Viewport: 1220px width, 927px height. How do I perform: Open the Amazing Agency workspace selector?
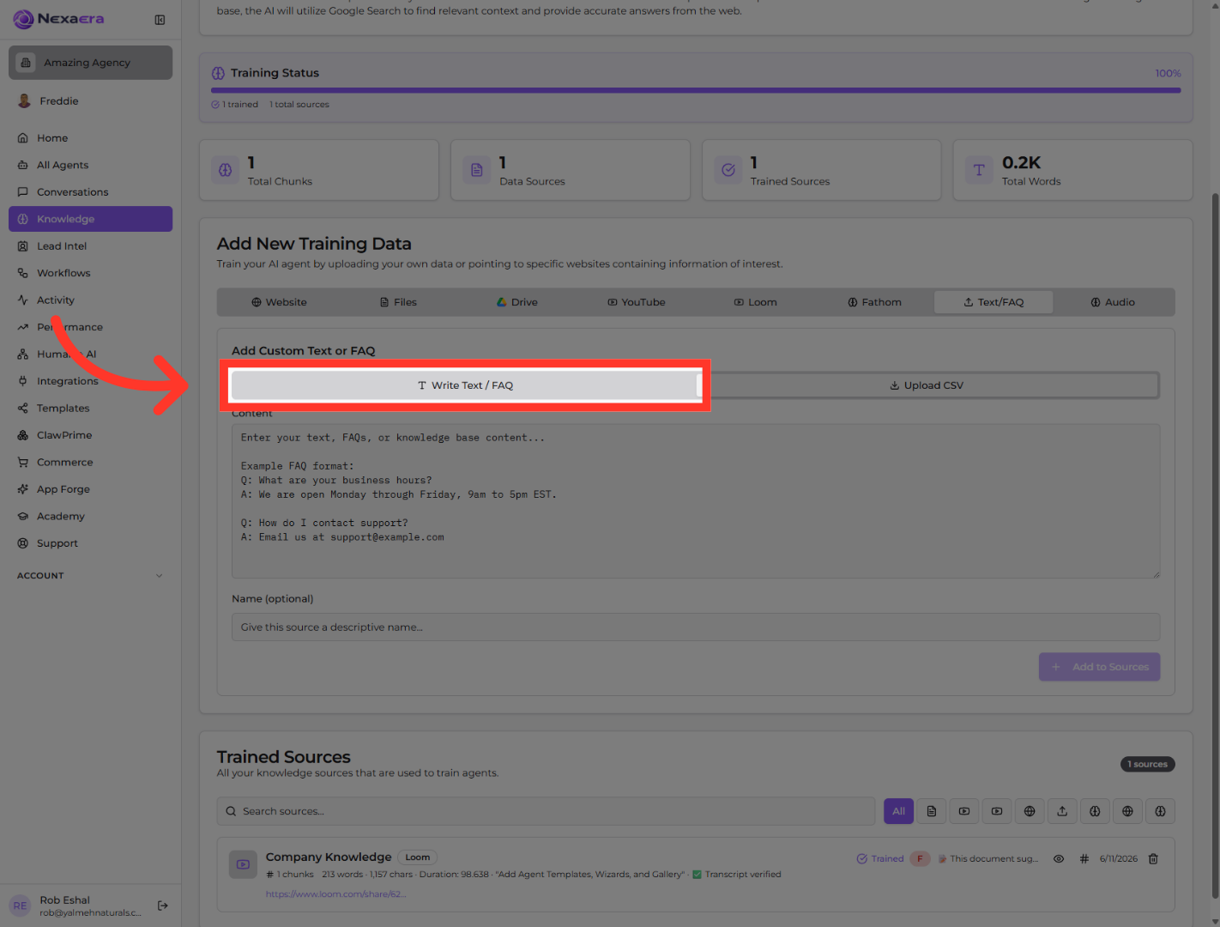(90, 63)
